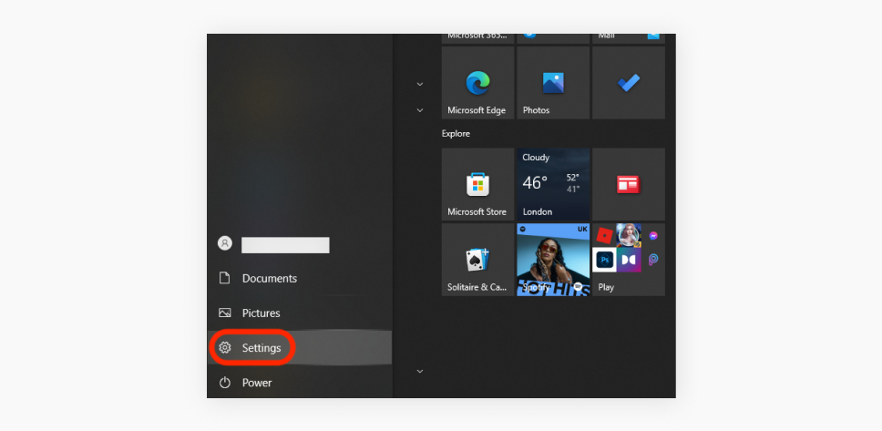Open the Microsoft Store tile
Image resolution: width=882 pixels, height=431 pixels.
point(477,185)
